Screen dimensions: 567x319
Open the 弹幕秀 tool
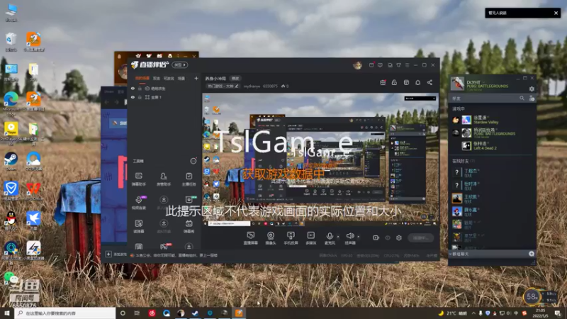coord(189,226)
